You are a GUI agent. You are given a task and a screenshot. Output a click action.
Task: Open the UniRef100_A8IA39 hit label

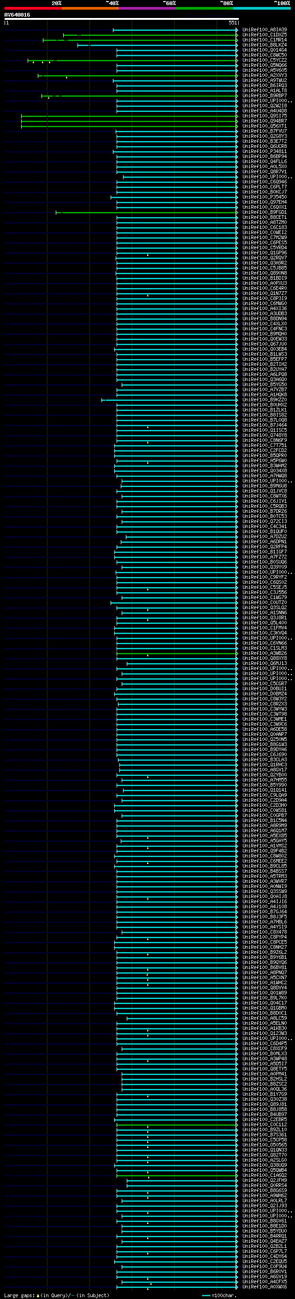pos(265,30)
